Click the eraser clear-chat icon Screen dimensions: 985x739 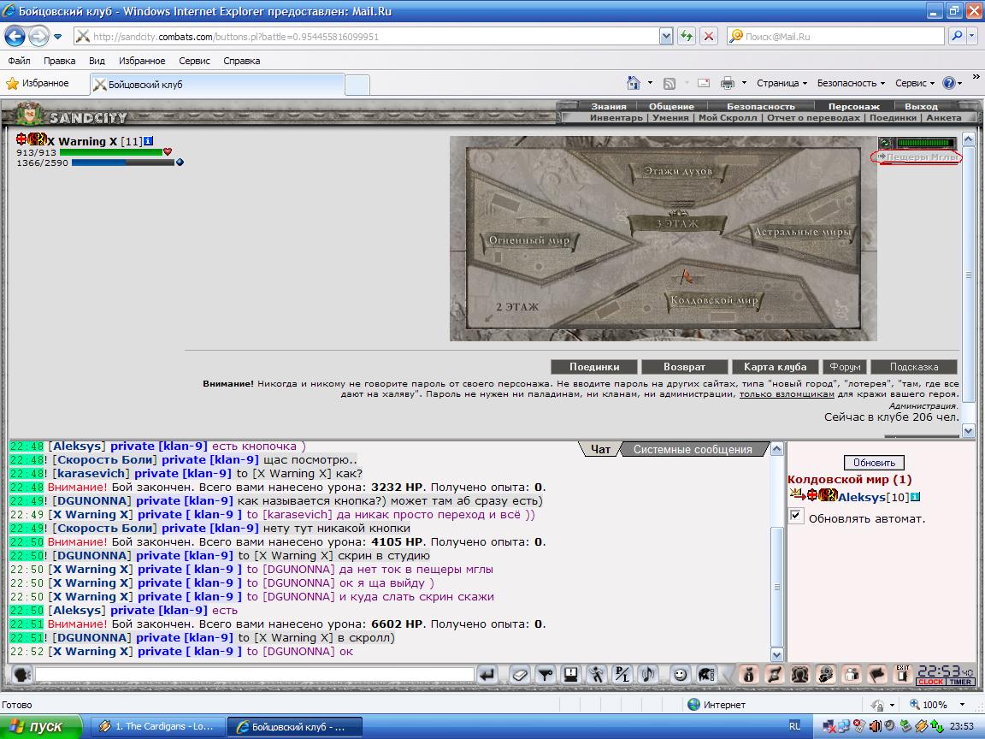[x=520, y=676]
